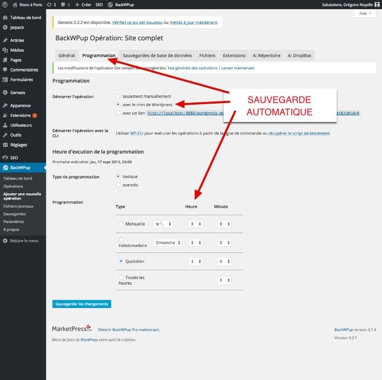Open the Fichiers tab
Viewport: 382px width, 380px height.
tap(207, 56)
